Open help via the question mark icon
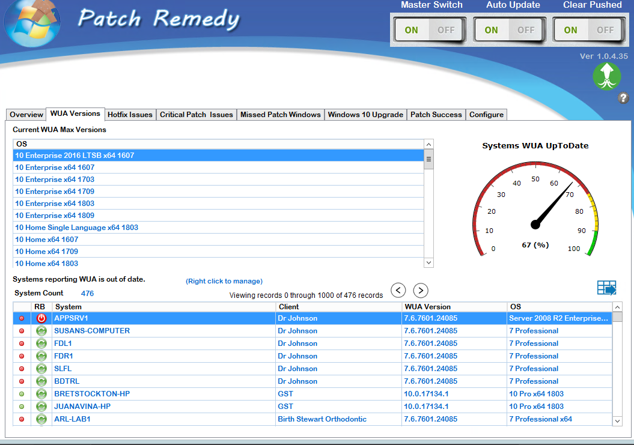 [623, 97]
